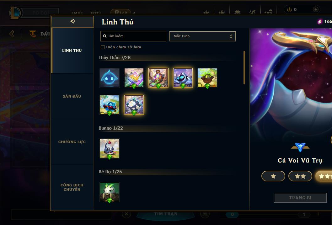Click the Mặc Định dropdown arrows

[x=231, y=36]
